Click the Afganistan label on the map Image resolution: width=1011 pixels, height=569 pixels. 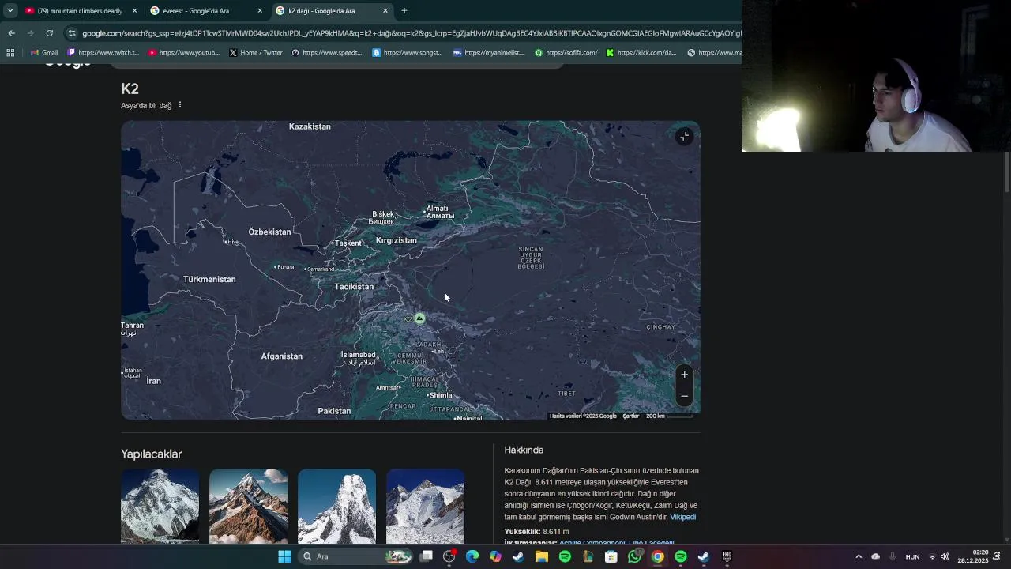[282, 356]
